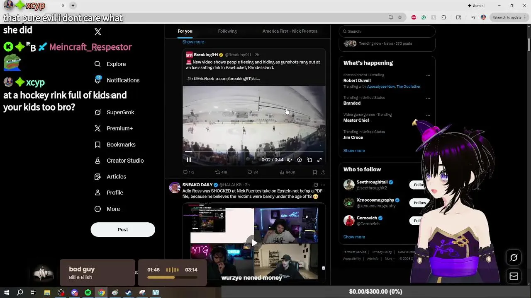Open SuperGrok from sidebar
The width and height of the screenshot is (531, 298).
pyautogui.click(x=114, y=112)
